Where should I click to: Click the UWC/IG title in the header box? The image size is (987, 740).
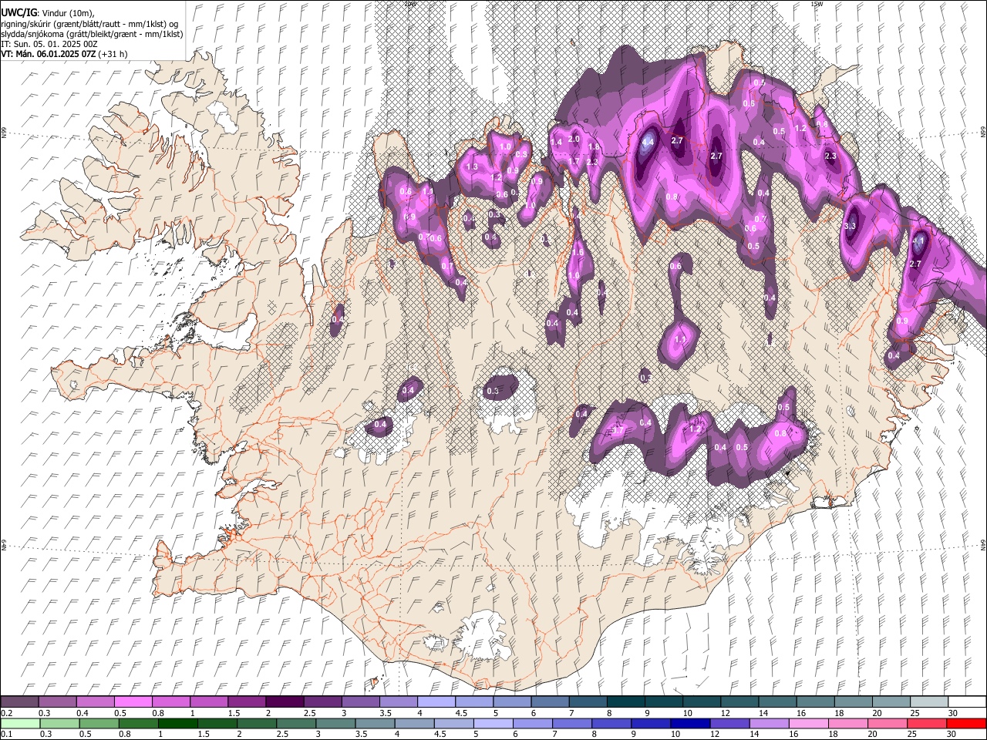click(x=19, y=12)
